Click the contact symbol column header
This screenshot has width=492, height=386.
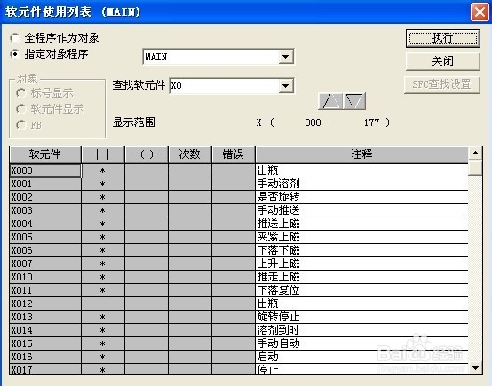tap(103, 154)
